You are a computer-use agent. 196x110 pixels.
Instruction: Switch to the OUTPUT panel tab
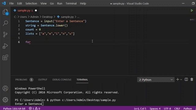point(43,79)
